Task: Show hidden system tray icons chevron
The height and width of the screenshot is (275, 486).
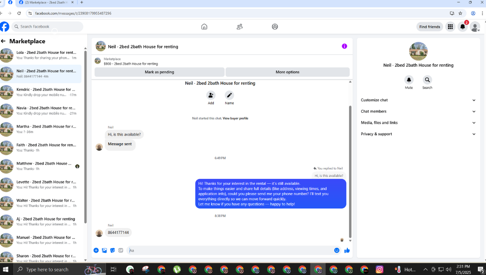Action: (x=425, y=270)
